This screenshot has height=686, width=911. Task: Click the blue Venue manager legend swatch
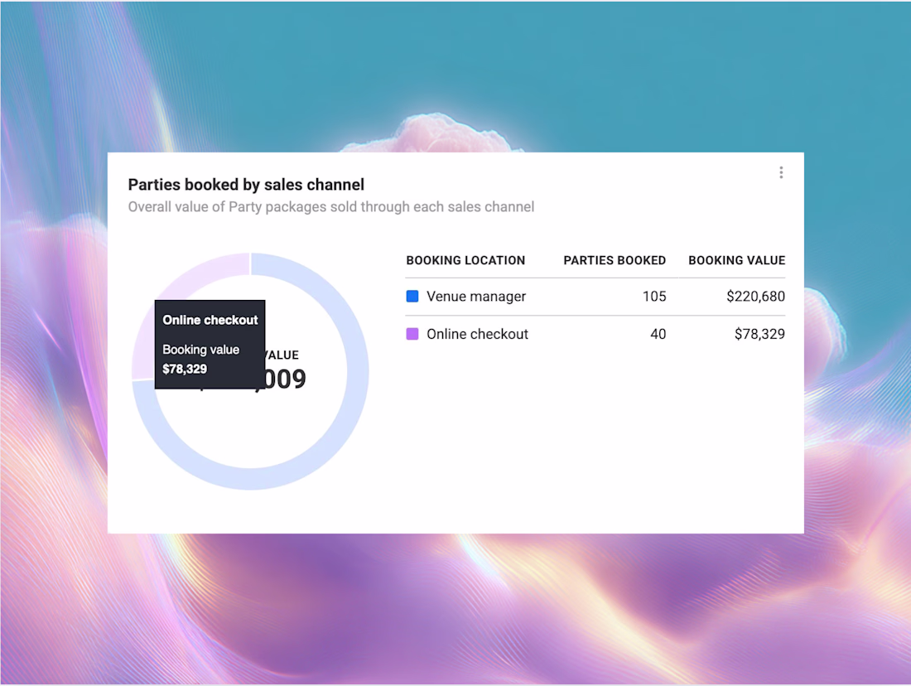(412, 296)
